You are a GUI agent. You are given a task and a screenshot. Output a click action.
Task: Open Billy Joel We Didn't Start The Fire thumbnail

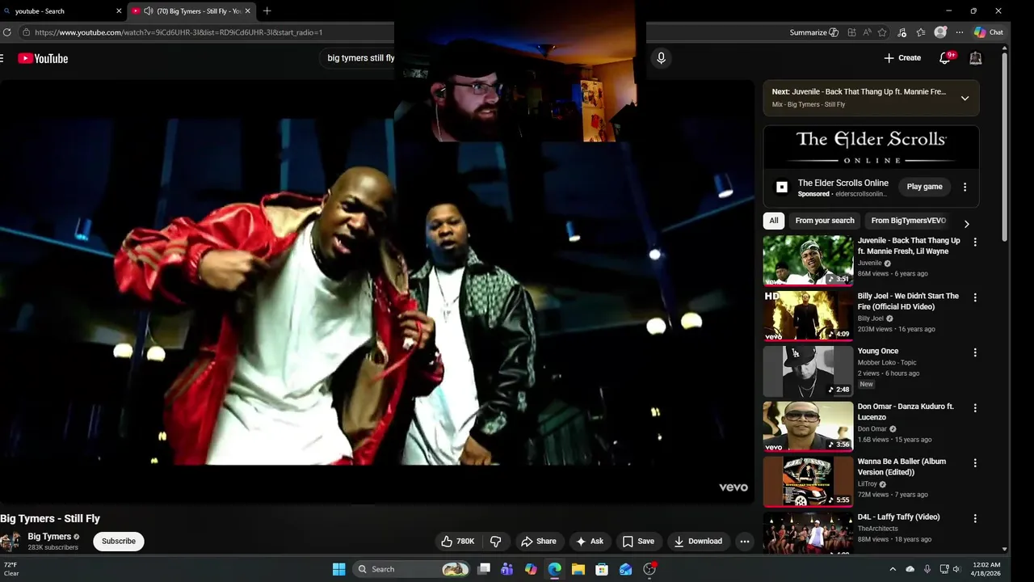pos(808,316)
